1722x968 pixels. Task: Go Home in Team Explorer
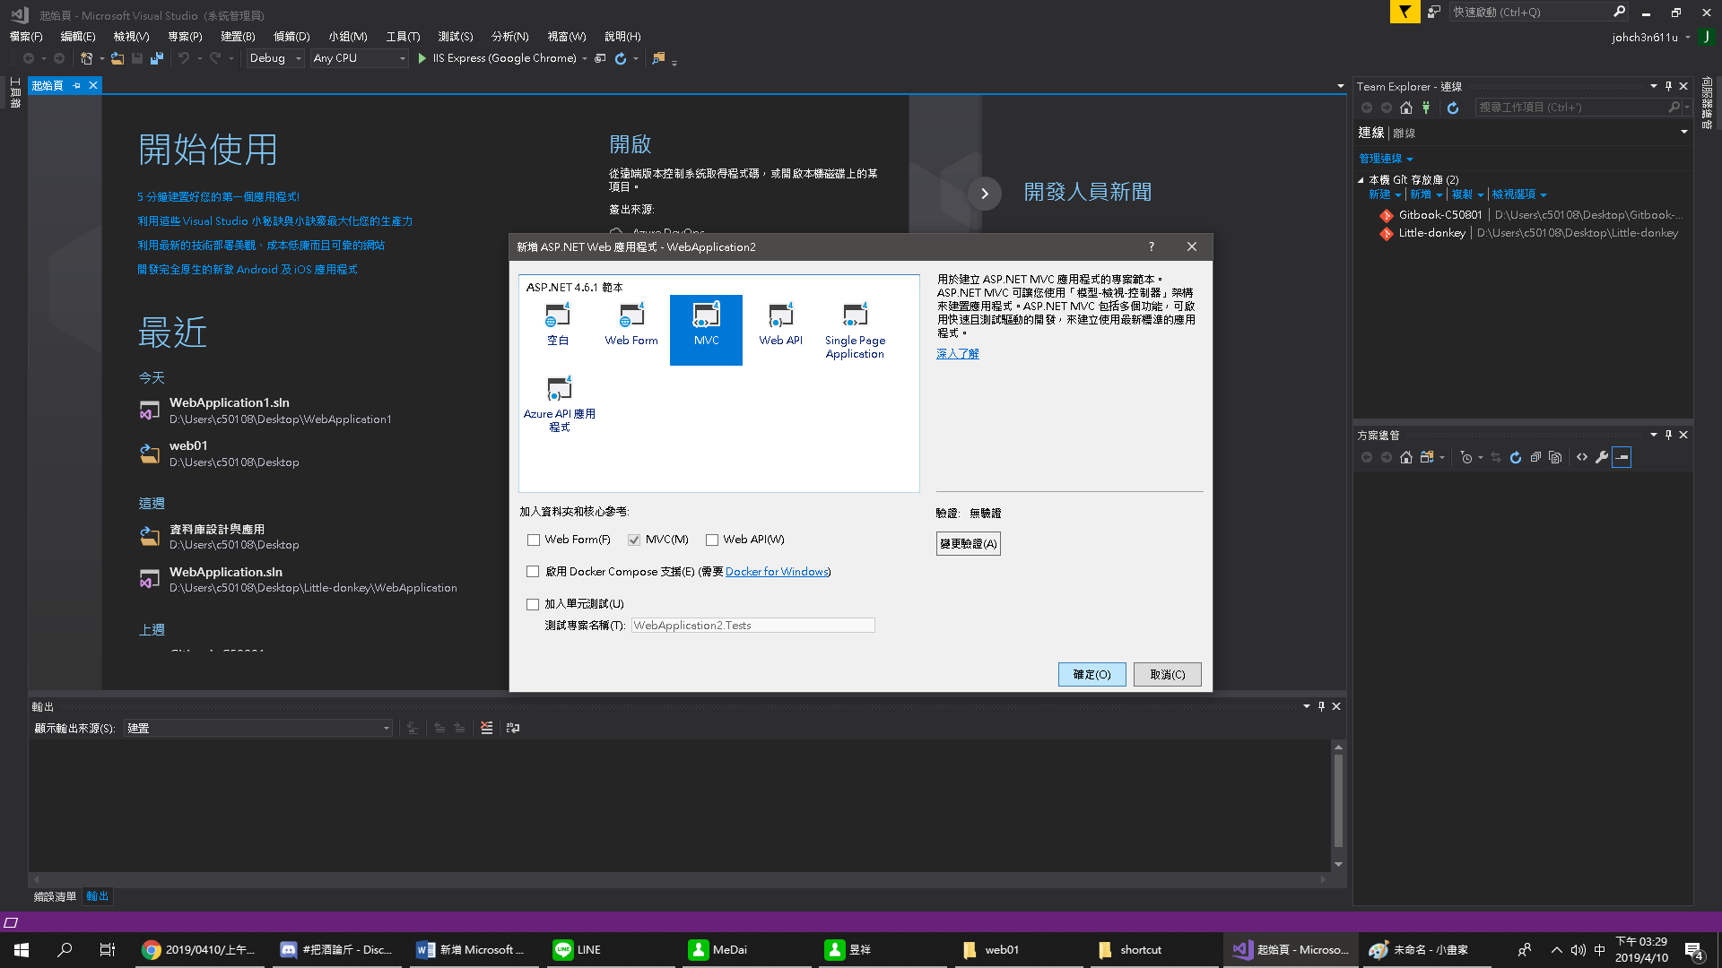1406,108
